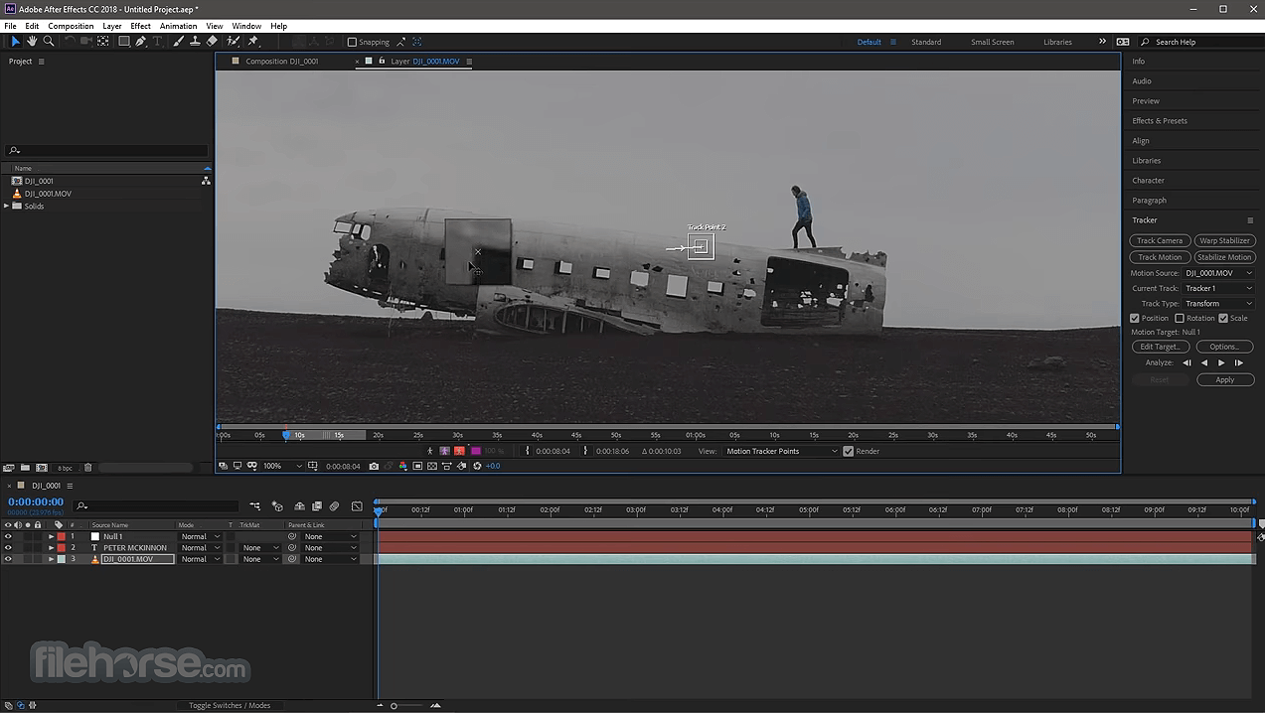1265x713 pixels.
Task: Open the Graph Editor in the timeline
Action: 357,506
